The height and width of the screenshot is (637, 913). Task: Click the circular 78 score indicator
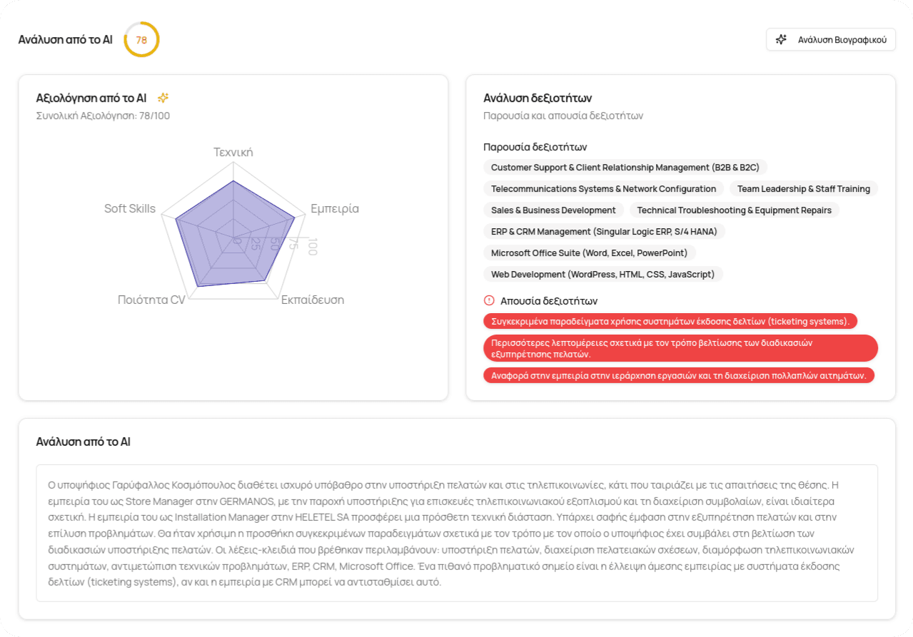point(141,40)
